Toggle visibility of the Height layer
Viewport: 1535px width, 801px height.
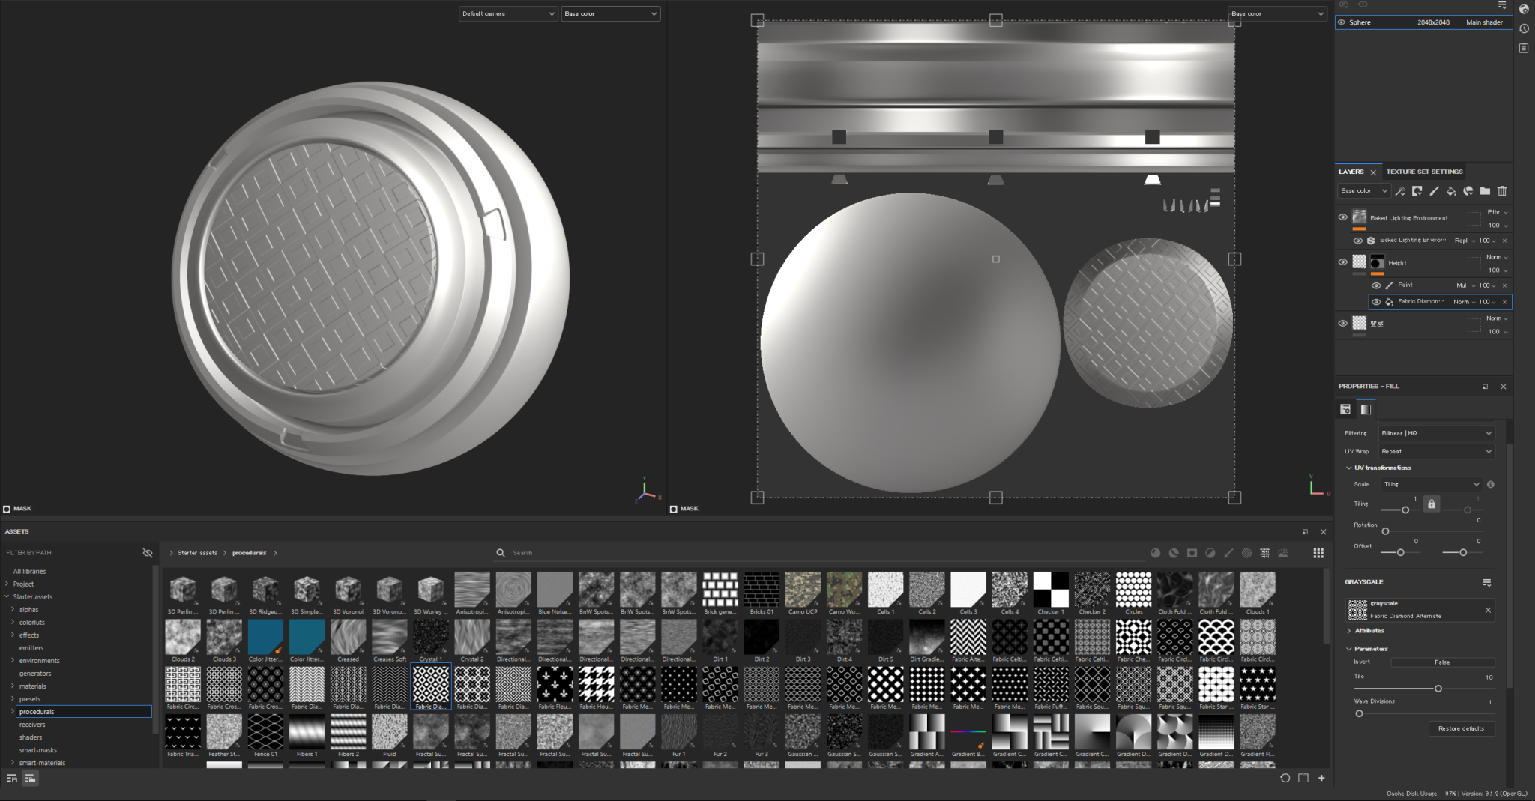pyautogui.click(x=1344, y=262)
